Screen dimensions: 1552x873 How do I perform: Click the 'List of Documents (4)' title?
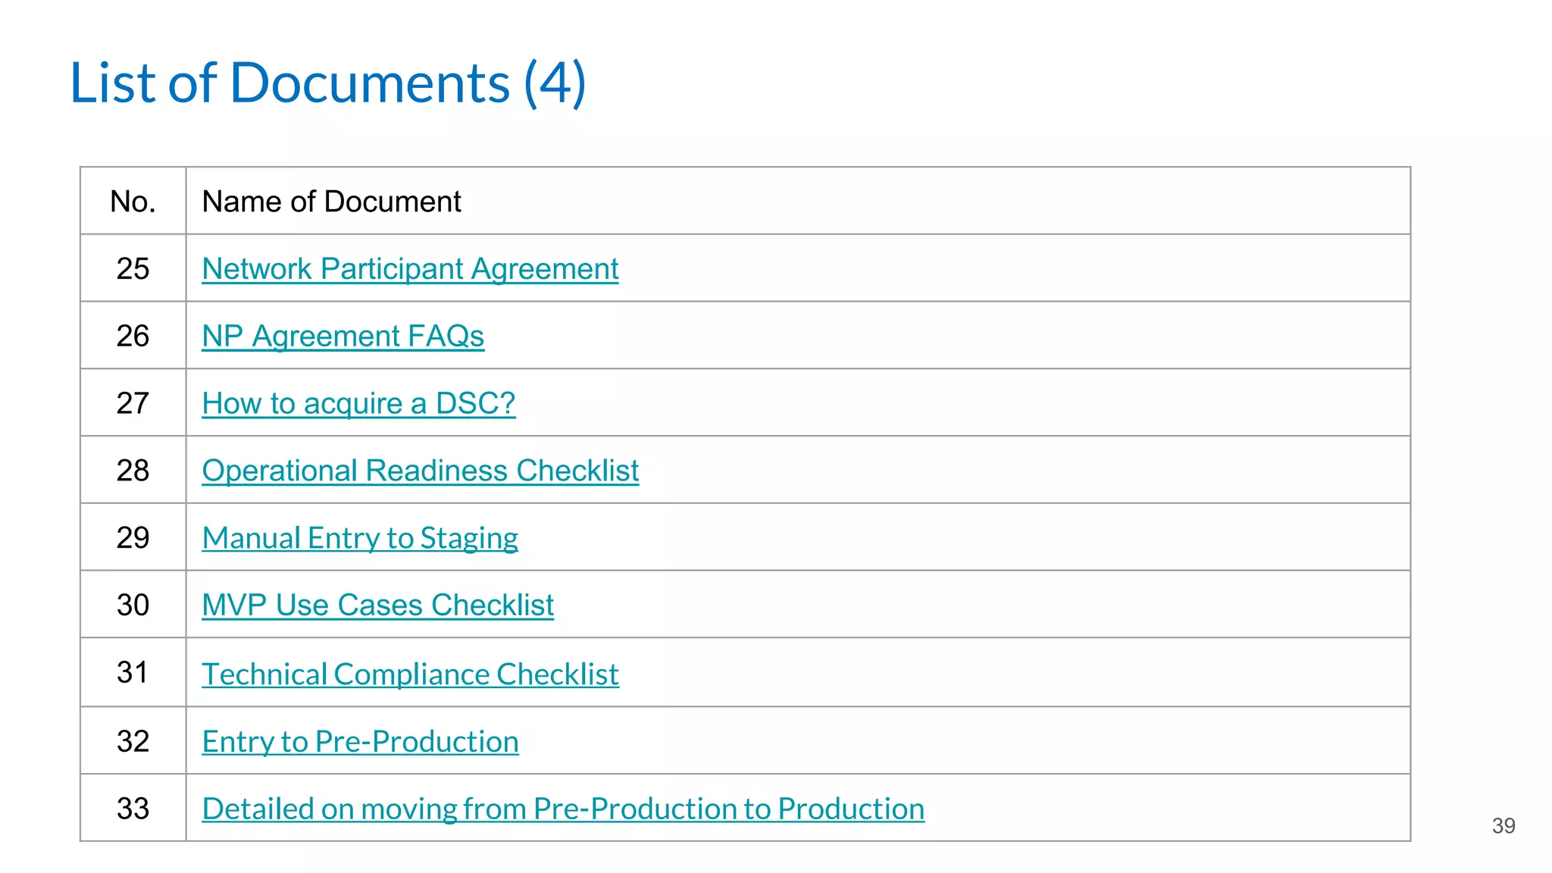pyautogui.click(x=327, y=83)
